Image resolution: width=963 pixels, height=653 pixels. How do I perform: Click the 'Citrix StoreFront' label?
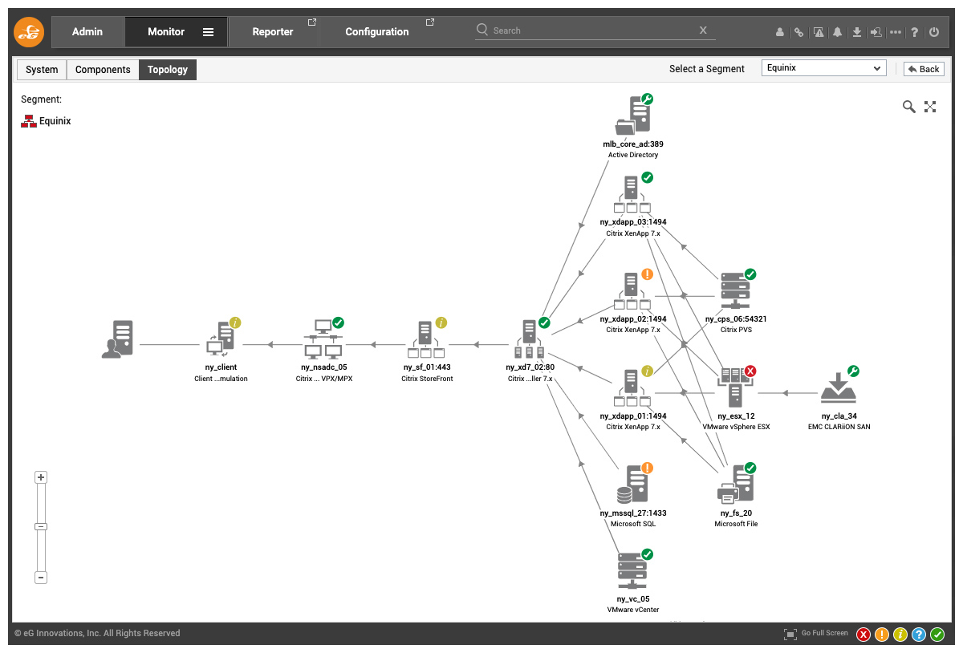pos(427,379)
